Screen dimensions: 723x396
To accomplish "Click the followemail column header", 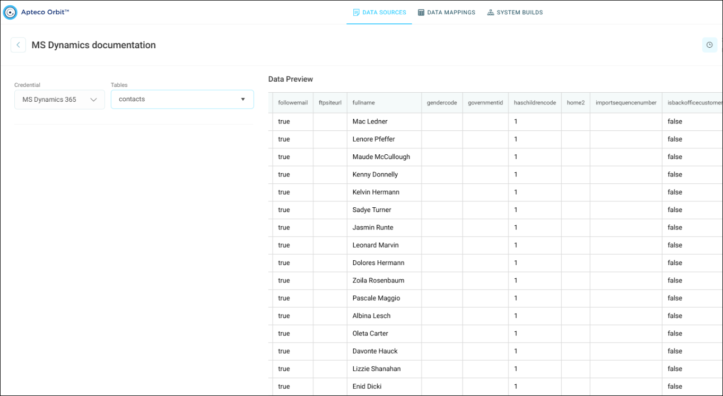I will (293, 103).
